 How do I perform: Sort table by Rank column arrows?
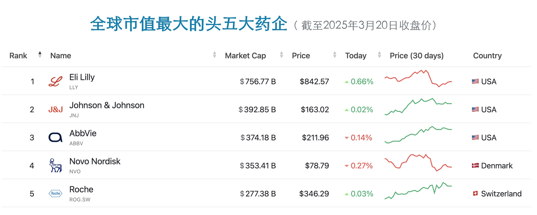40,55
